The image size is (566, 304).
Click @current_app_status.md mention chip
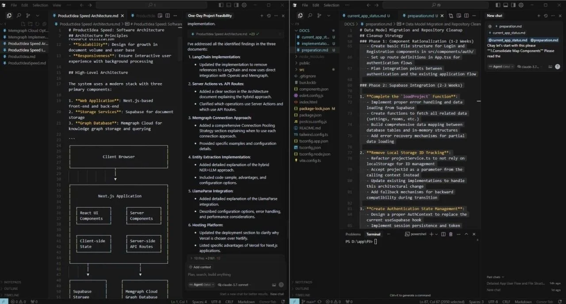point(507,40)
